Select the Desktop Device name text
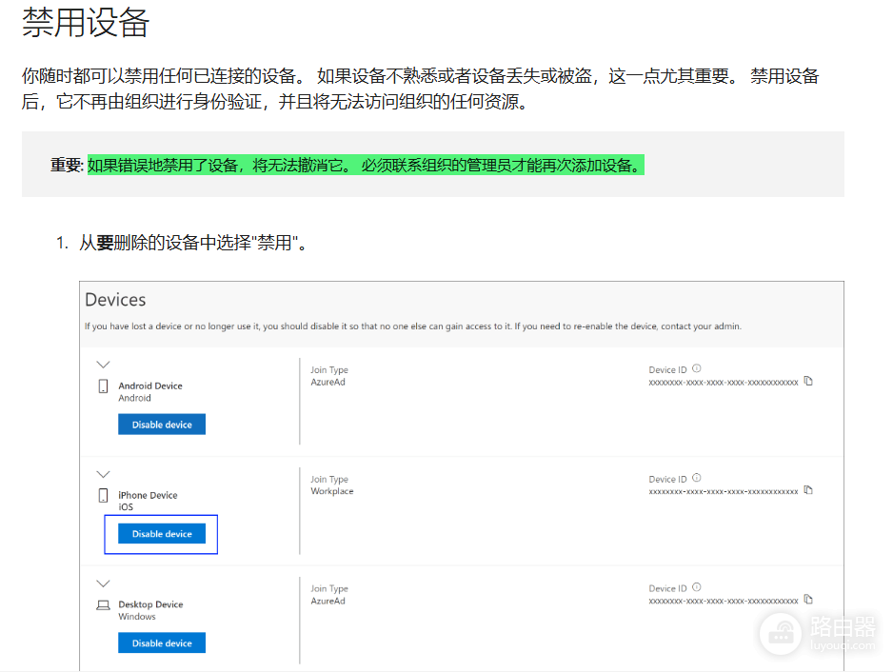 (x=151, y=604)
